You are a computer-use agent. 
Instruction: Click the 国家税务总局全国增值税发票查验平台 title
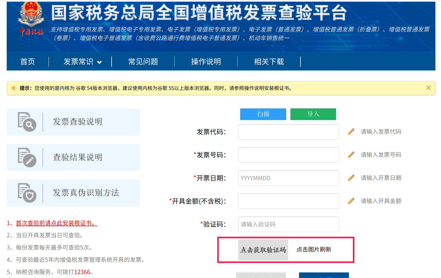[x=199, y=13]
